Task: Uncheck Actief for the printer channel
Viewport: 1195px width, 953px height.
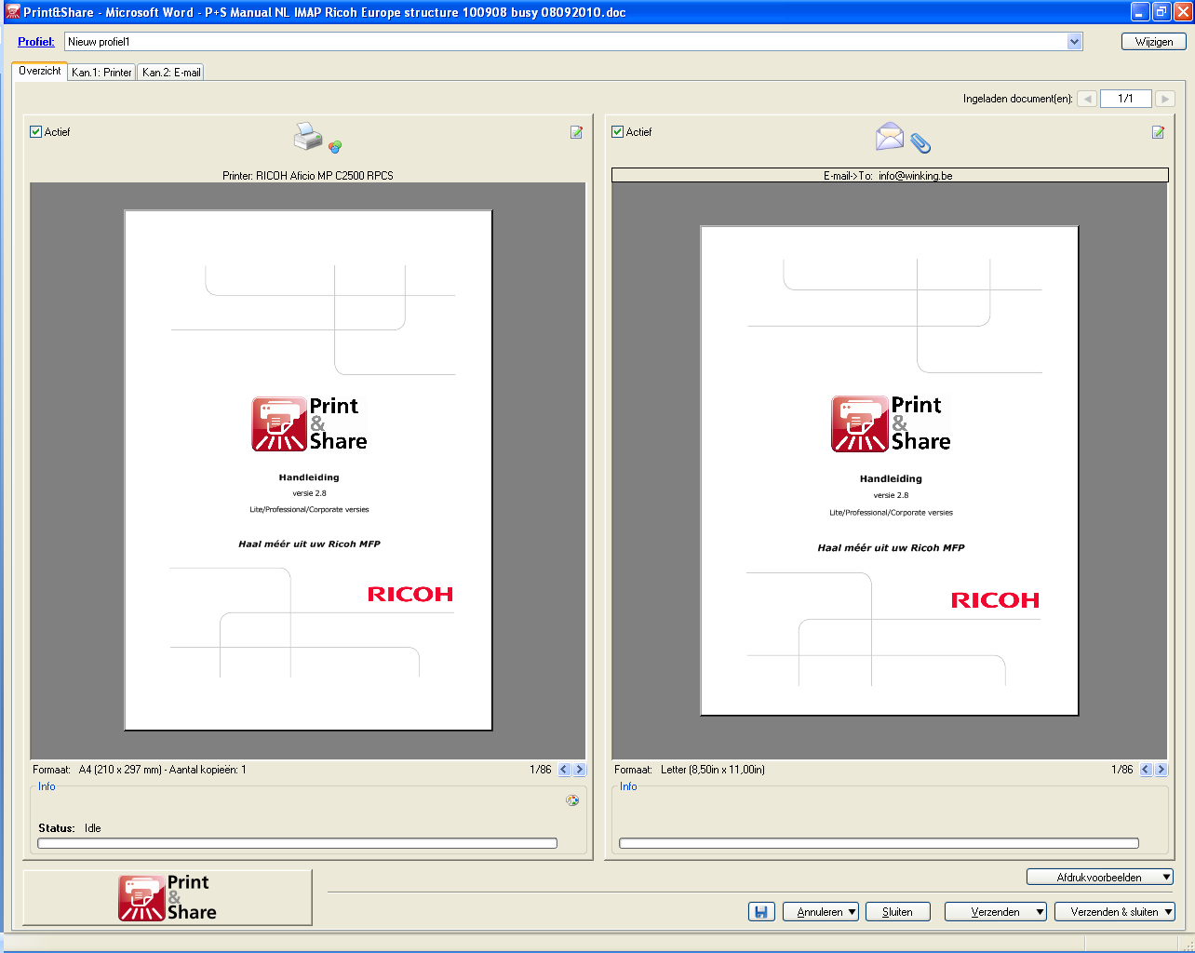Action: [36, 132]
